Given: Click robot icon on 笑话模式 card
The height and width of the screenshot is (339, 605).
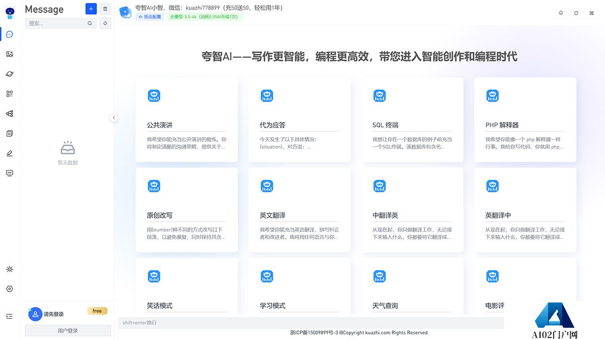Looking at the screenshot, I should pyautogui.click(x=154, y=276).
